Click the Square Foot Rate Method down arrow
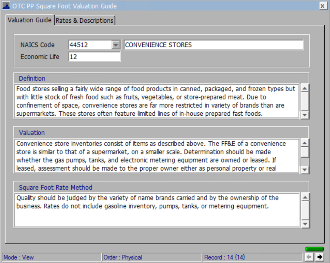The height and width of the screenshot is (263, 330). pos(305,224)
